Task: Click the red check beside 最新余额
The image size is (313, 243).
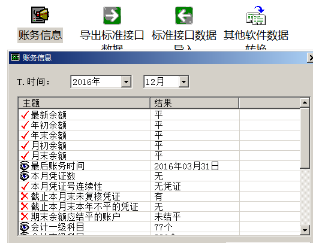Action: coord(25,115)
